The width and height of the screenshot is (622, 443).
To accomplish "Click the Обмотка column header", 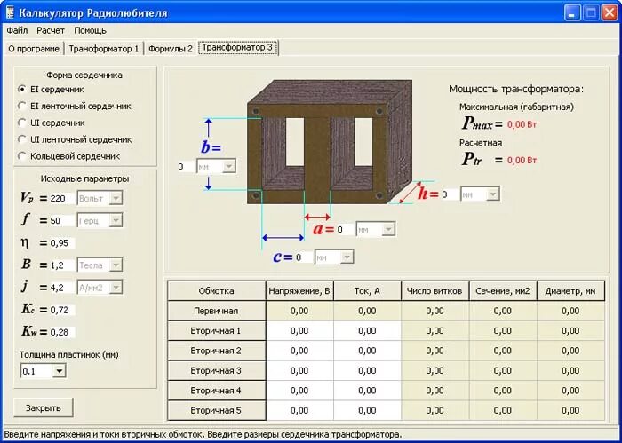I will pos(216,291).
